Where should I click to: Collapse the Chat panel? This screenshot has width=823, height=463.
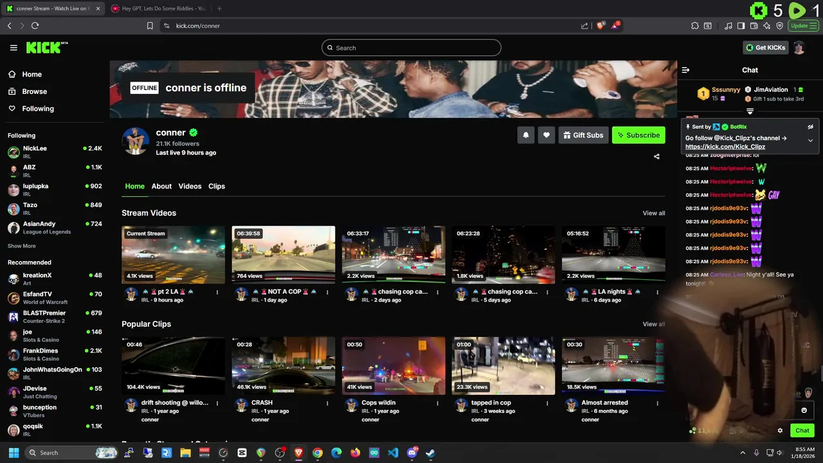tap(685, 70)
